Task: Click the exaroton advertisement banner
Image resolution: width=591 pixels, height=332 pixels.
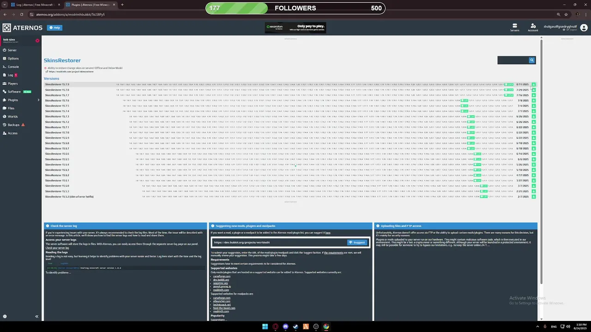Action: click(295, 28)
